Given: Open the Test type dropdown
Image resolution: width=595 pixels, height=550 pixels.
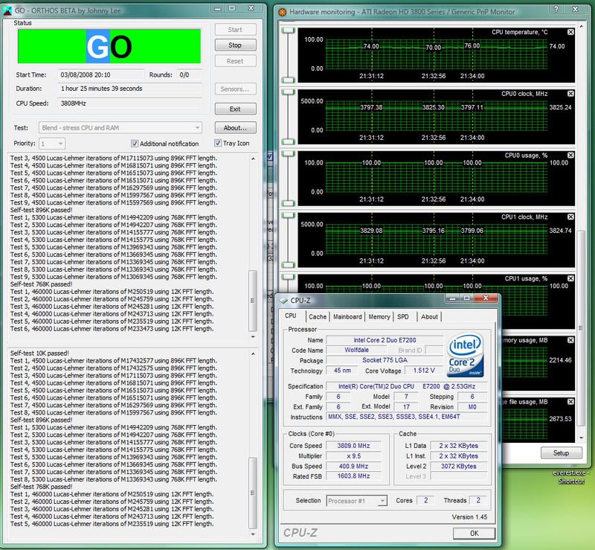Looking at the screenshot, I should [x=198, y=128].
